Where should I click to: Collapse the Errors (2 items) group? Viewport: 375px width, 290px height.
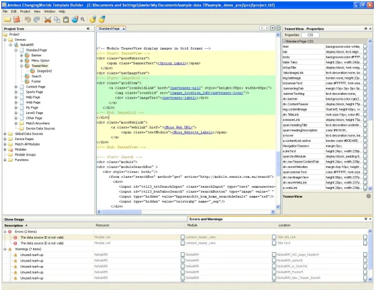coord(5,232)
